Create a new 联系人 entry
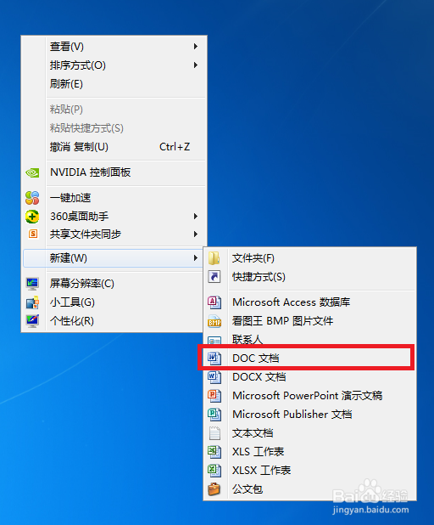This screenshot has height=525, width=434. click(309, 340)
